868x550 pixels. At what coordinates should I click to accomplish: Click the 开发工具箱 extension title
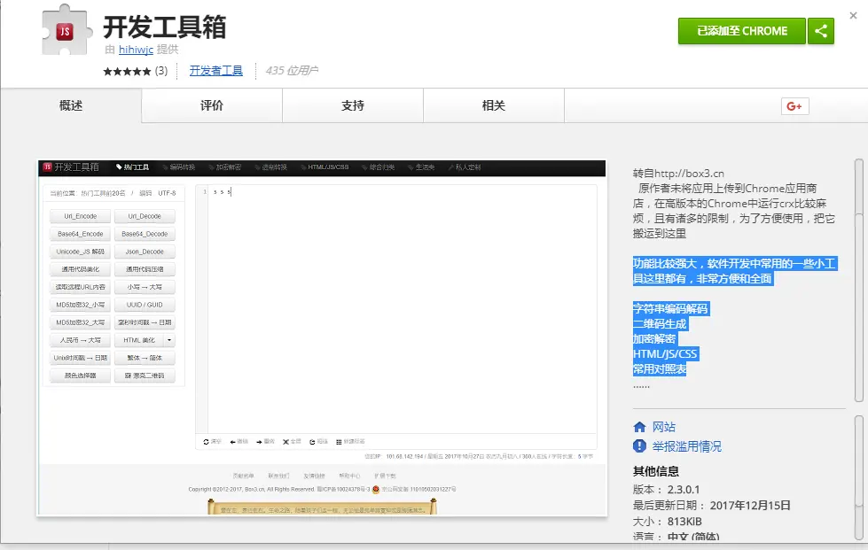(164, 27)
